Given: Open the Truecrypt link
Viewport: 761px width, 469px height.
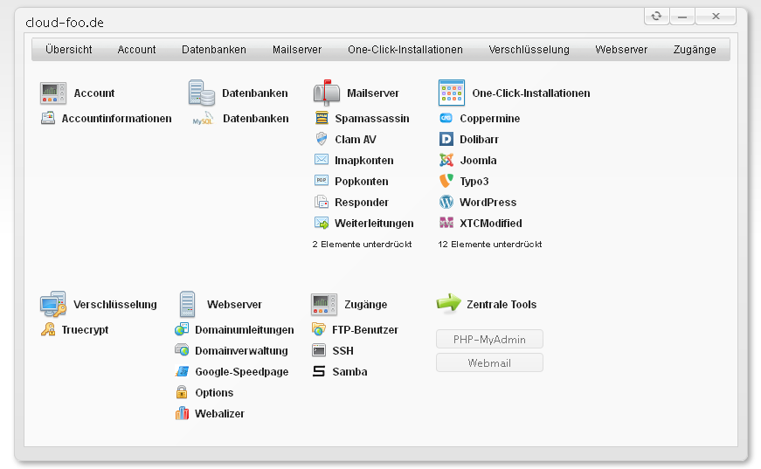Looking at the screenshot, I should point(85,330).
